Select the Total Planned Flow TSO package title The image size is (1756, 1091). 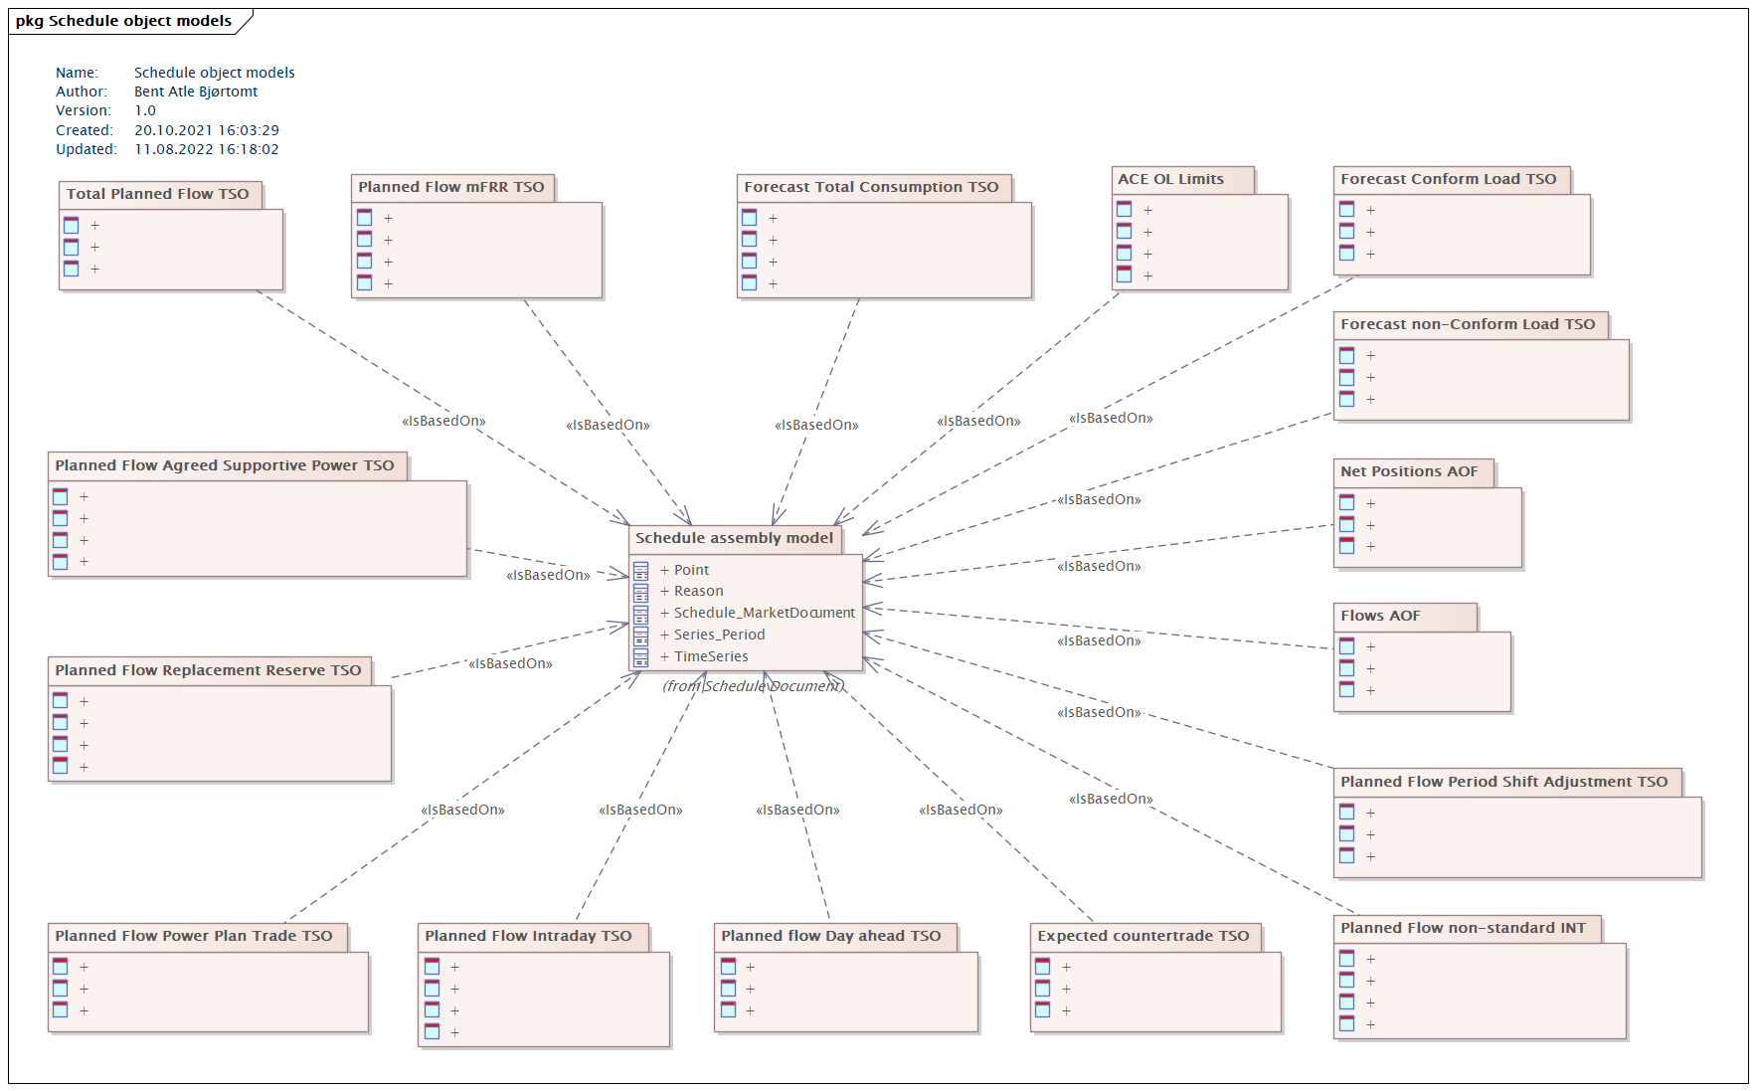pyautogui.click(x=158, y=194)
